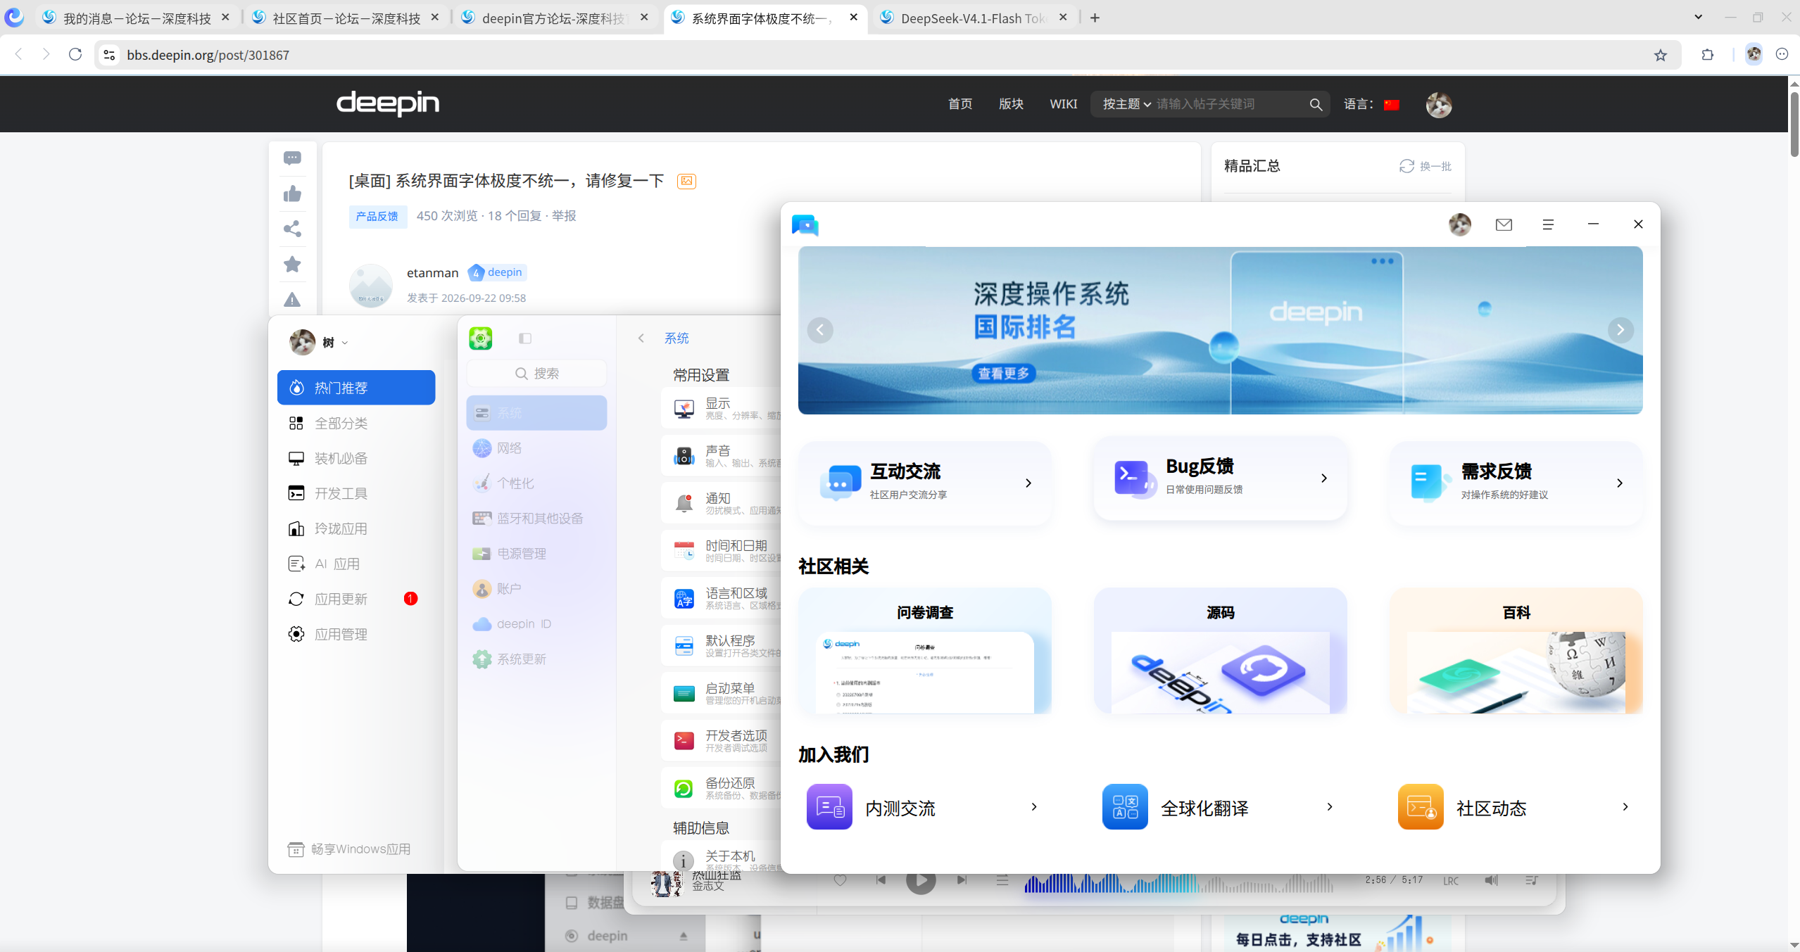
Task: Open 网络 in settings sidebar
Action: click(536, 448)
